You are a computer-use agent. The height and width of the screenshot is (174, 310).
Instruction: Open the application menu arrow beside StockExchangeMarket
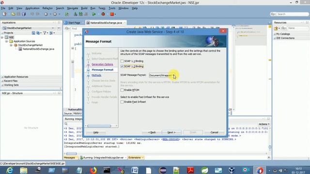[x=59, y=28]
